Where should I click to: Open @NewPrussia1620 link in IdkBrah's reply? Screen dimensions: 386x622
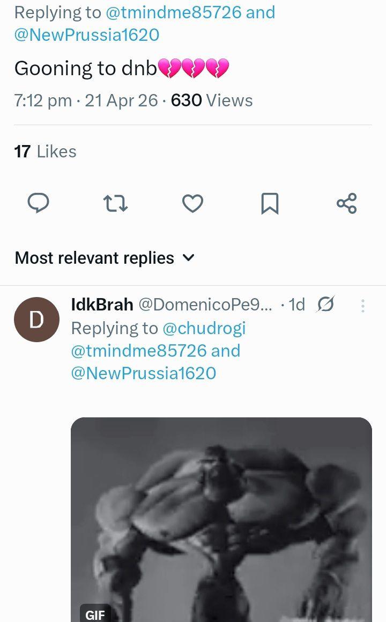(x=143, y=373)
